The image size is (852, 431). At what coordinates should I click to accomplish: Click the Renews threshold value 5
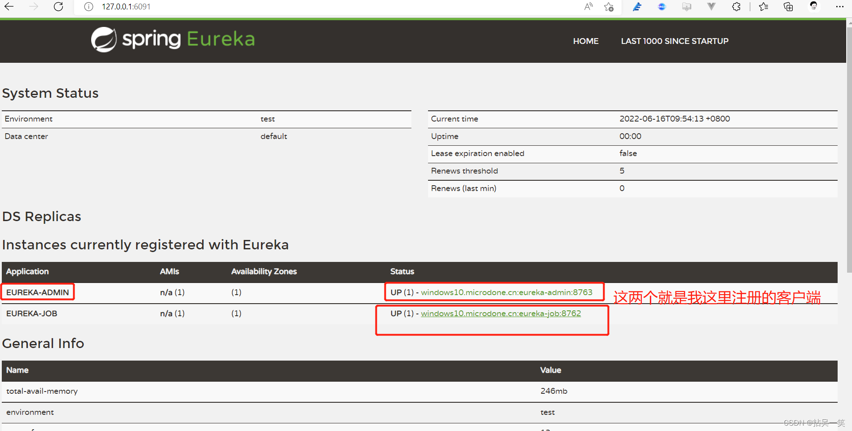coord(622,171)
